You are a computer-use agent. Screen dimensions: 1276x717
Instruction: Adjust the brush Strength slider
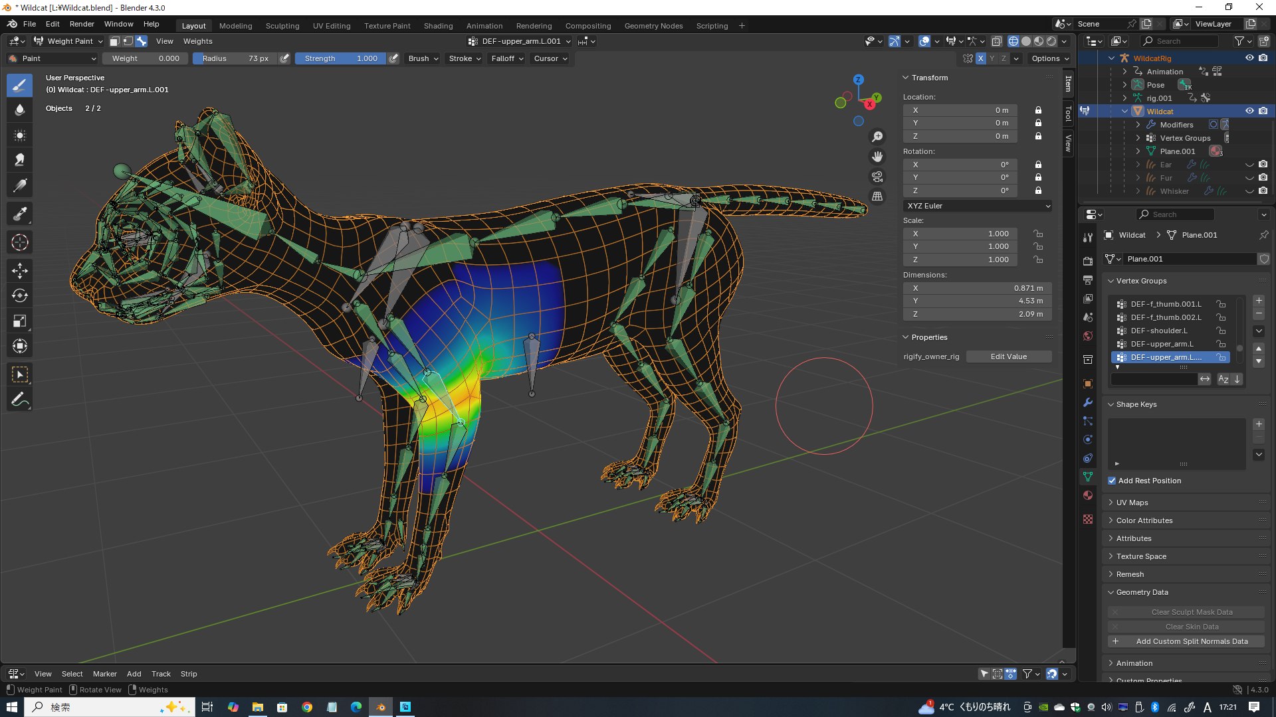click(x=340, y=58)
